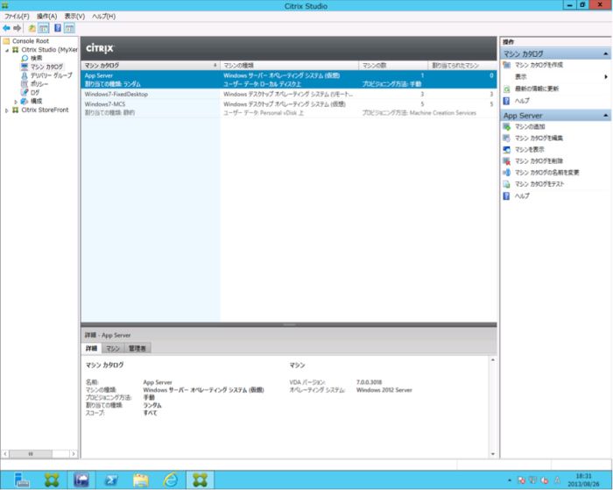Click tree pane horizontal scrollbar left arrow
This screenshot has width=613, height=490.
coord(5,454)
